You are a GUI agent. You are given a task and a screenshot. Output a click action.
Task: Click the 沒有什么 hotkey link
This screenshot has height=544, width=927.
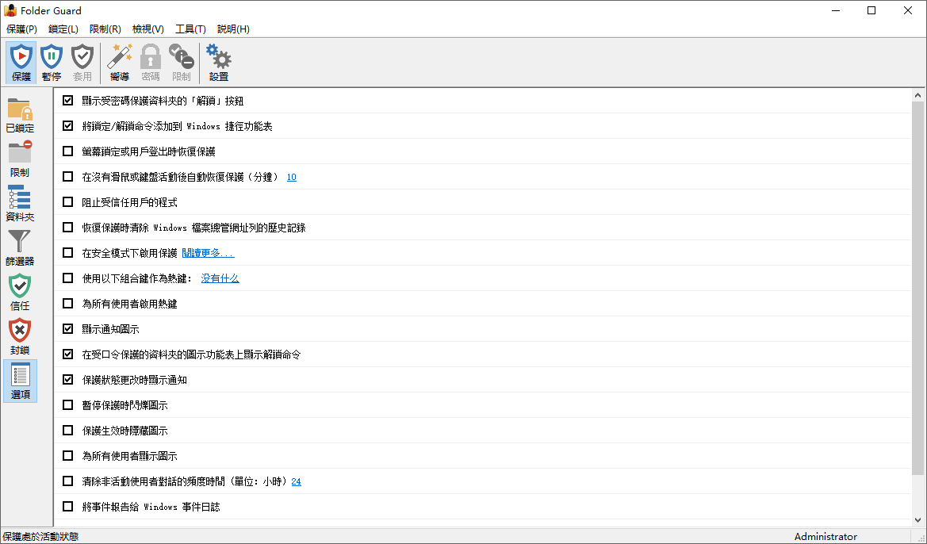(220, 278)
